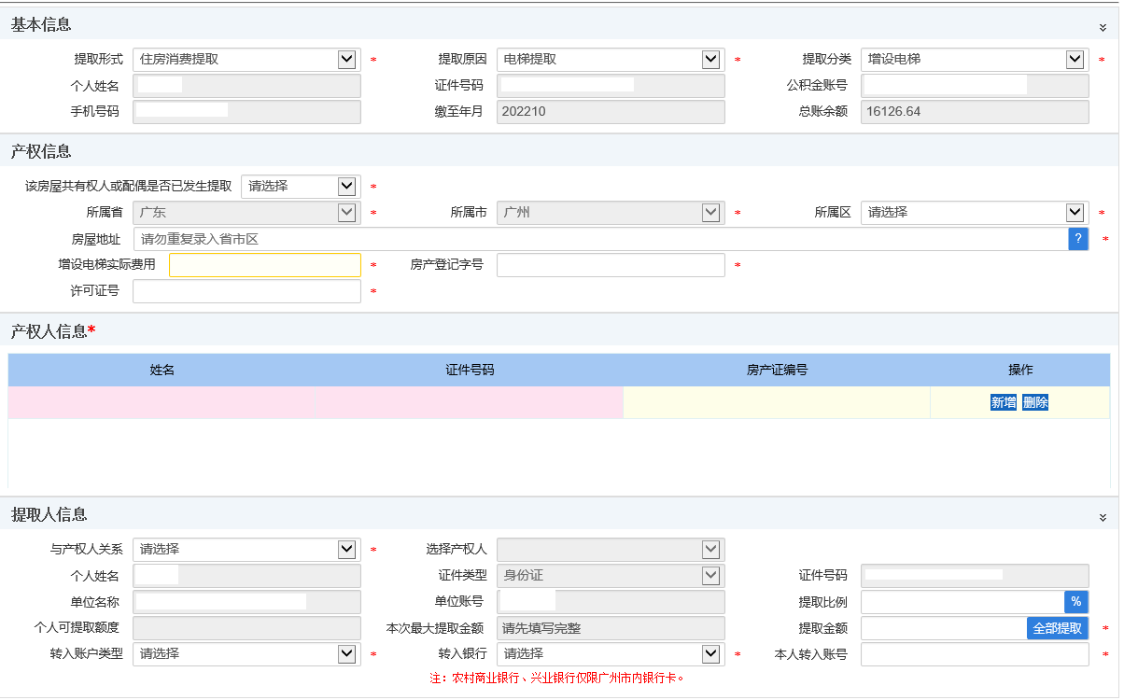Click the 房屋地址 input field
The width and height of the screenshot is (1124, 700).
pyautogui.click(x=600, y=239)
